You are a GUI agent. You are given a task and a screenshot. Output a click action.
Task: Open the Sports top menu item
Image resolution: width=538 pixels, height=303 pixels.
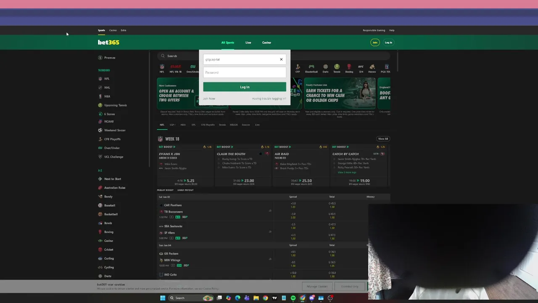pyautogui.click(x=101, y=30)
